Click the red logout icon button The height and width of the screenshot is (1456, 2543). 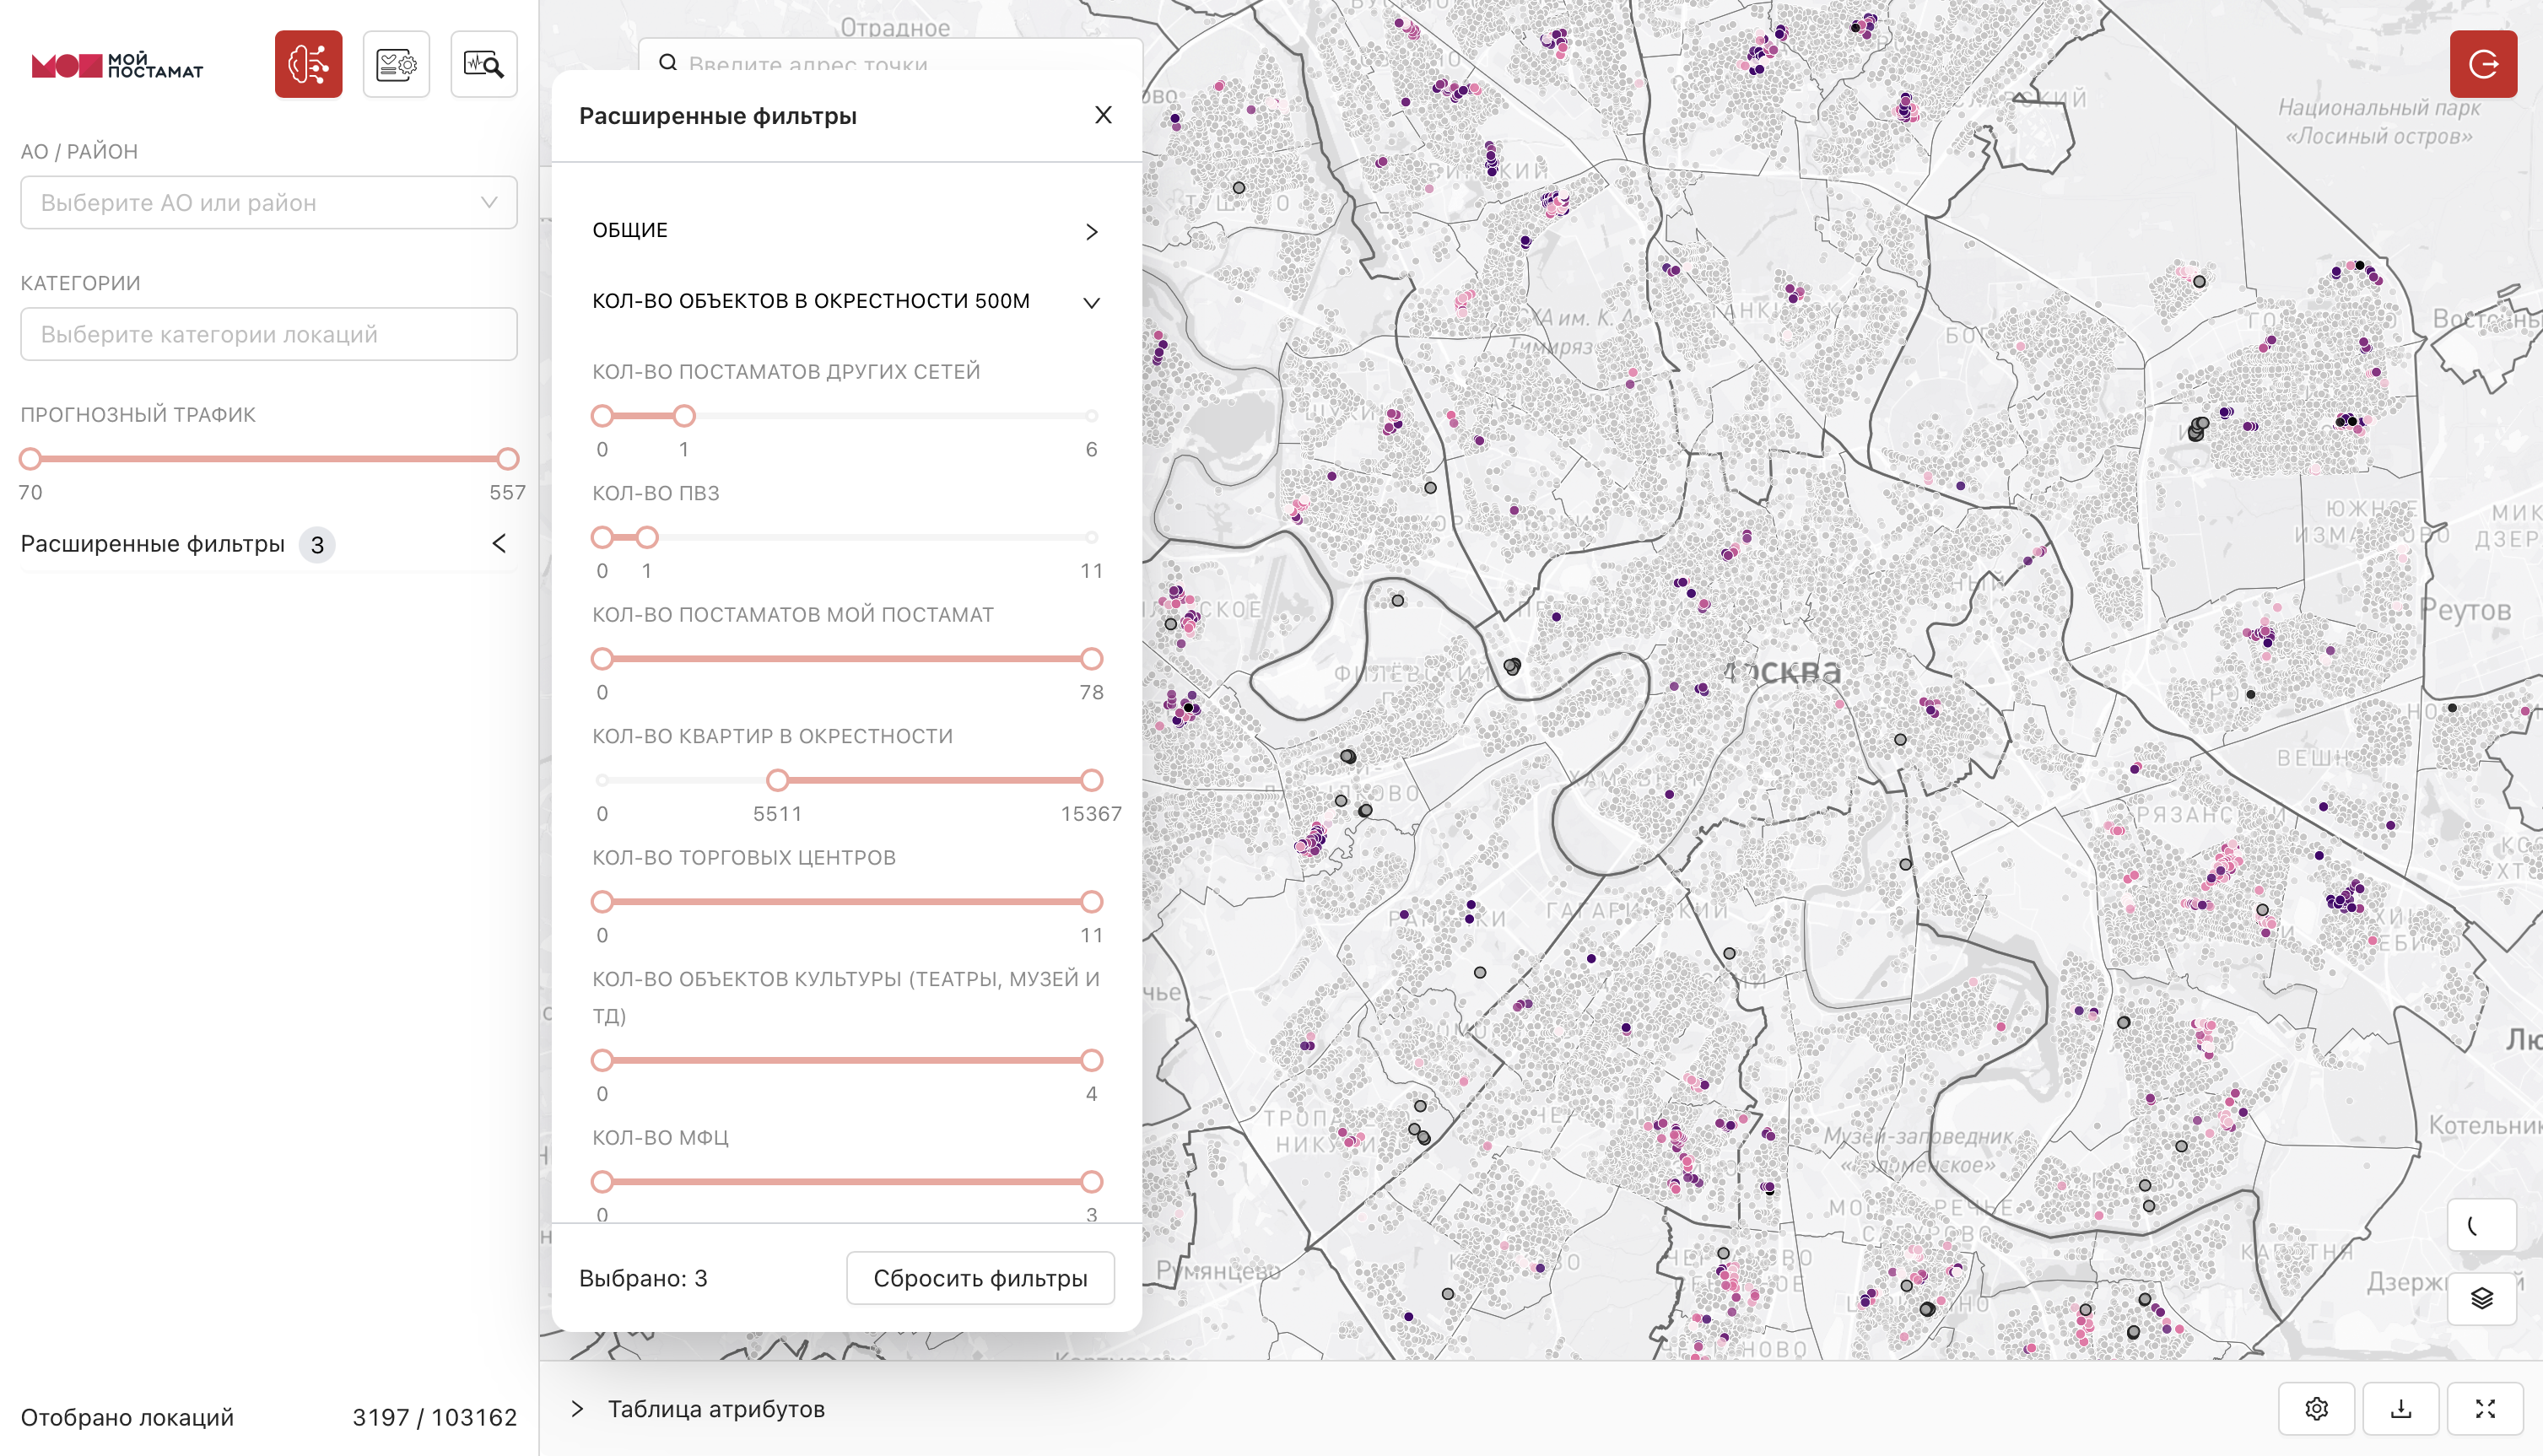click(2483, 64)
